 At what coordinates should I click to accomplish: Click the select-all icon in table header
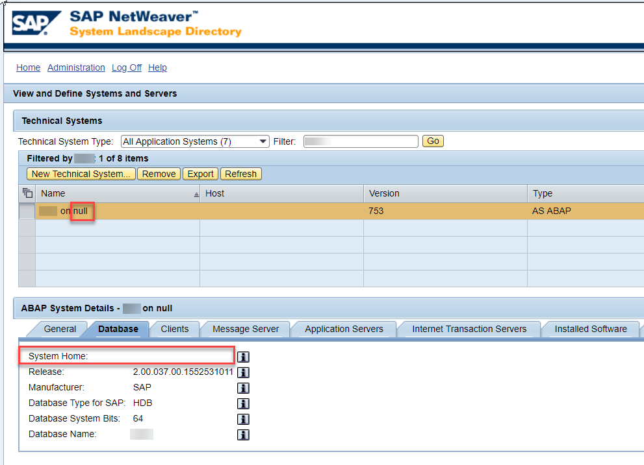click(27, 193)
